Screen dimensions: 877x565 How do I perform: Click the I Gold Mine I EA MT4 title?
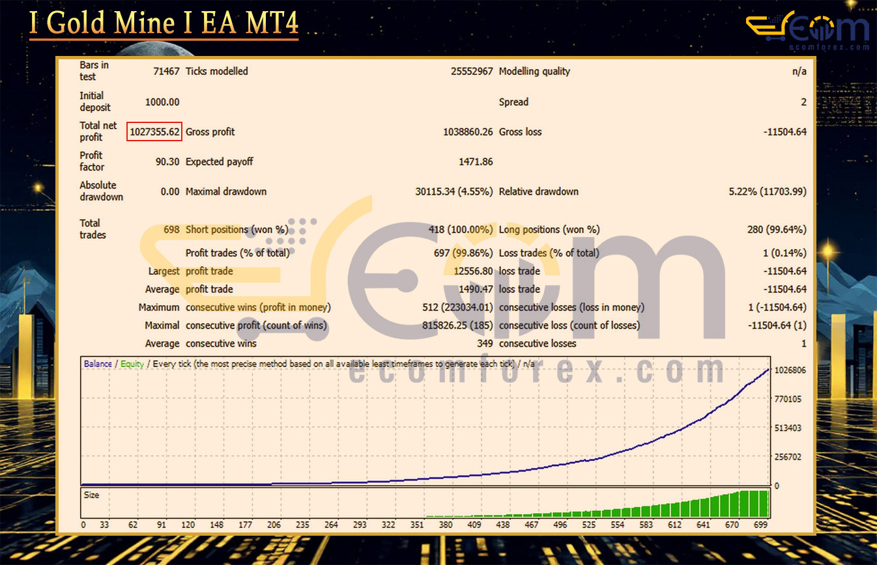(164, 23)
